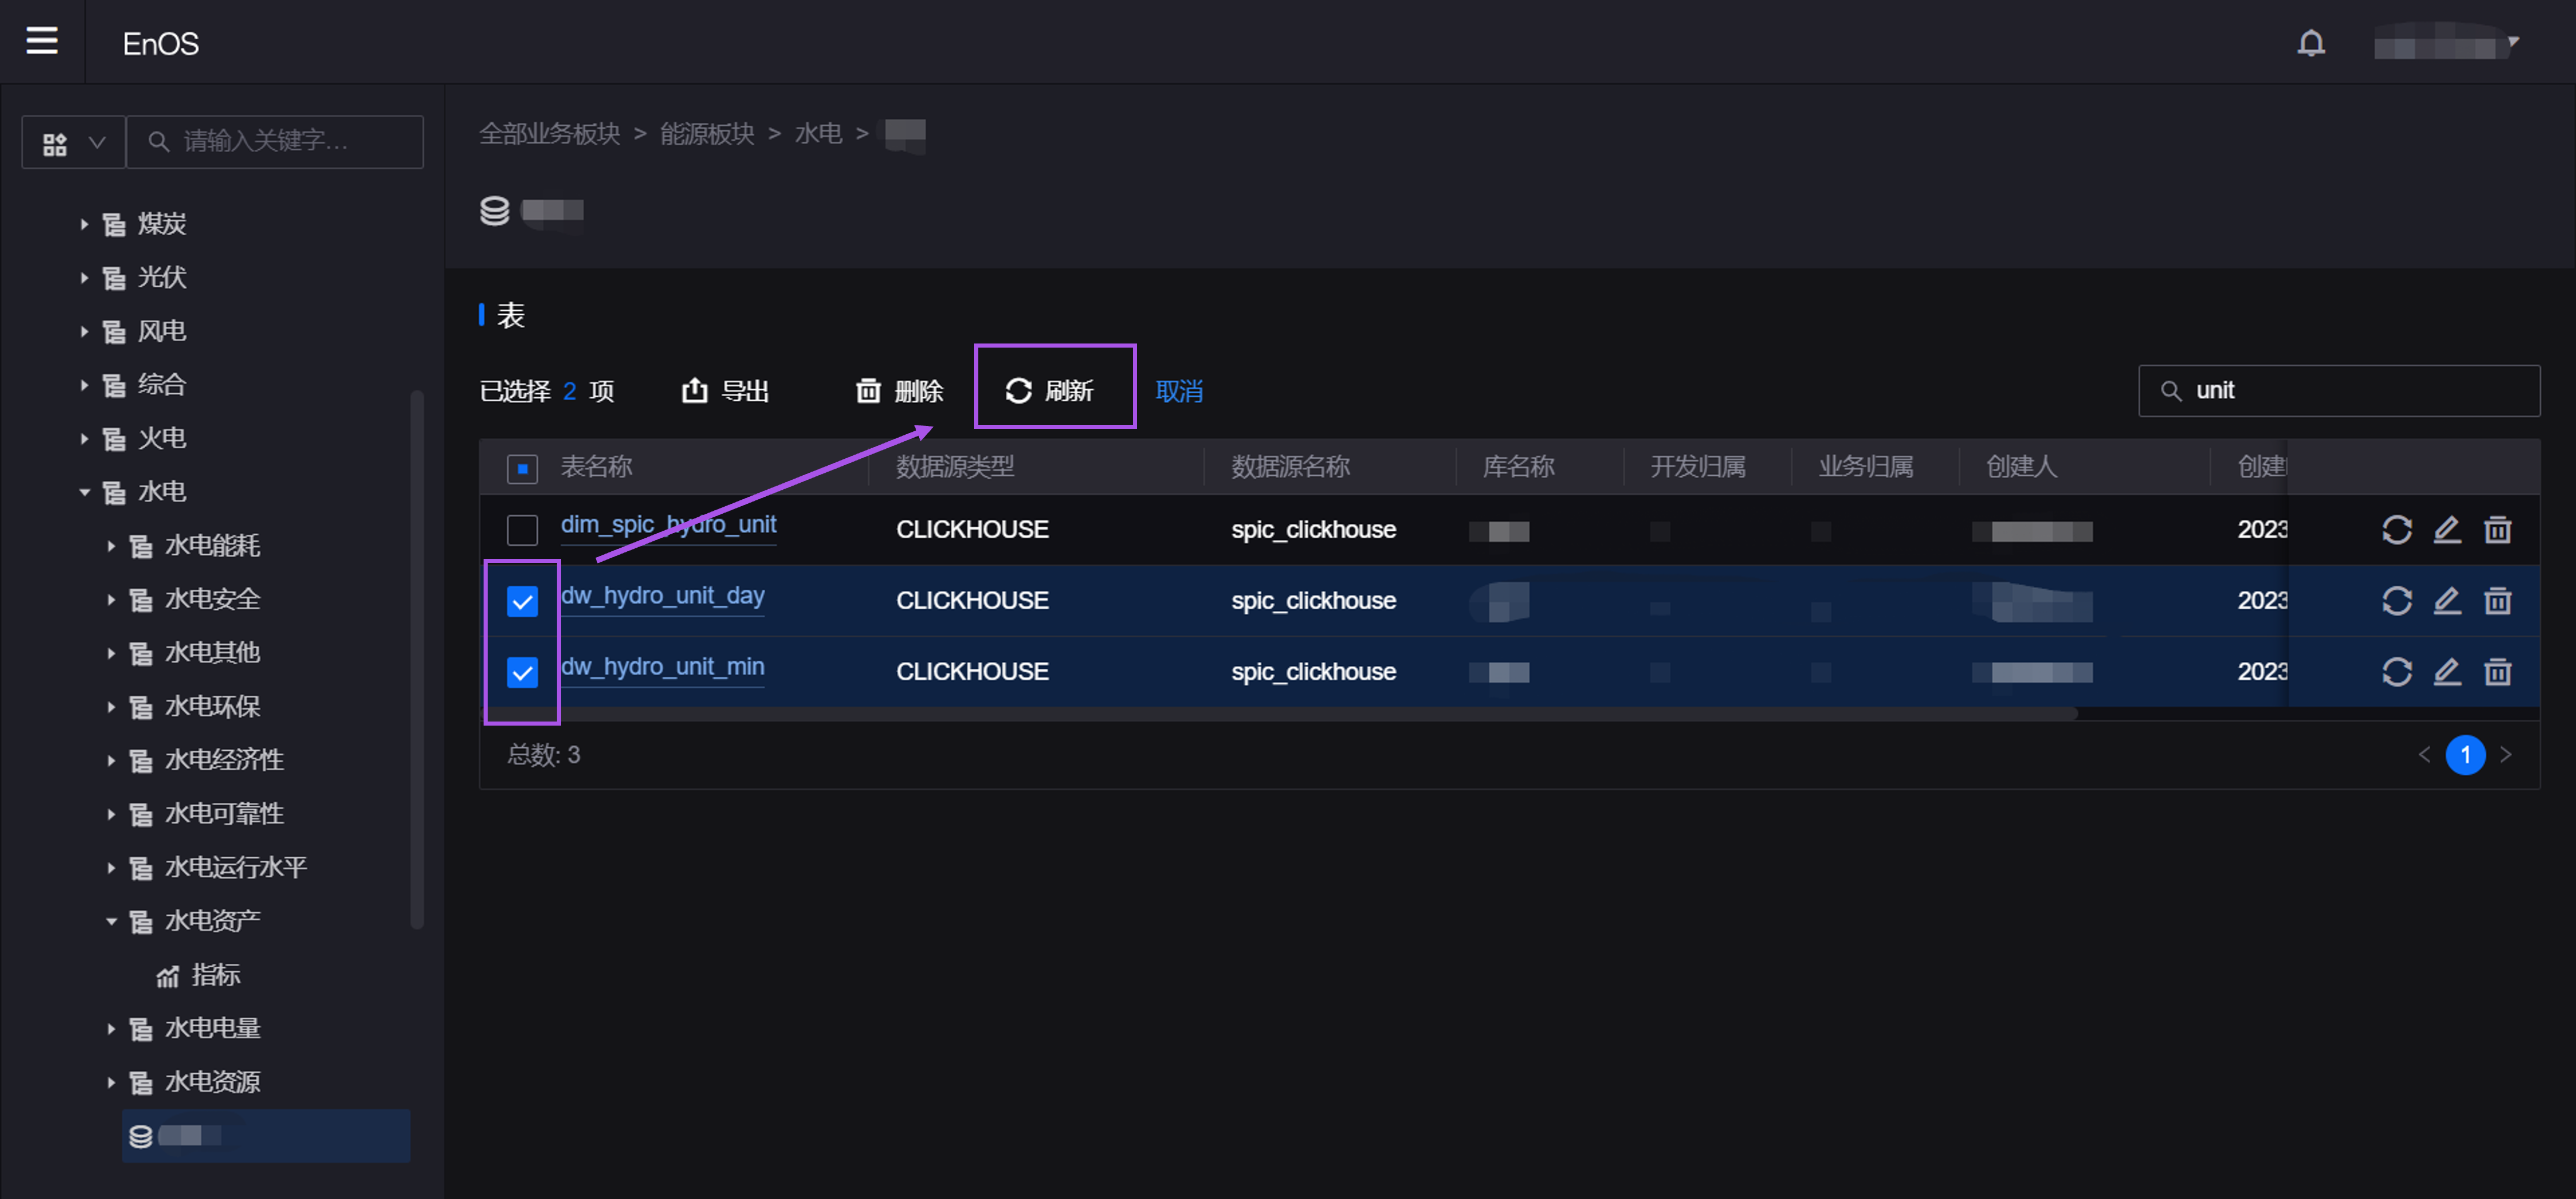Click the magnifier icon in table search
2576x1199 pixels.
pyautogui.click(x=2171, y=391)
